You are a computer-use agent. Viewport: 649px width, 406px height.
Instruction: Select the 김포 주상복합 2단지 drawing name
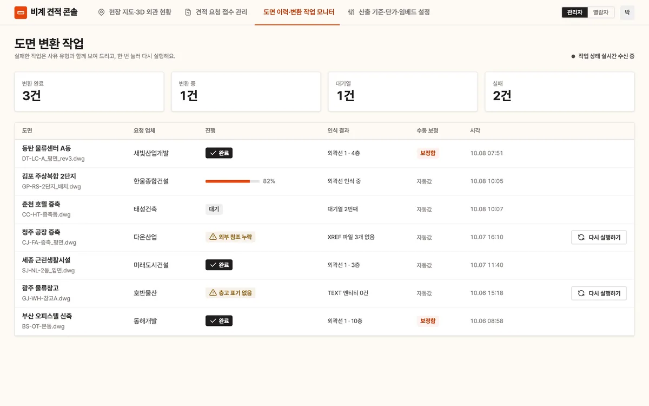(49, 176)
